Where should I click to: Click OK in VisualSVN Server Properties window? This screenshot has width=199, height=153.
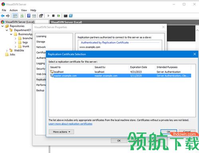click(119, 141)
